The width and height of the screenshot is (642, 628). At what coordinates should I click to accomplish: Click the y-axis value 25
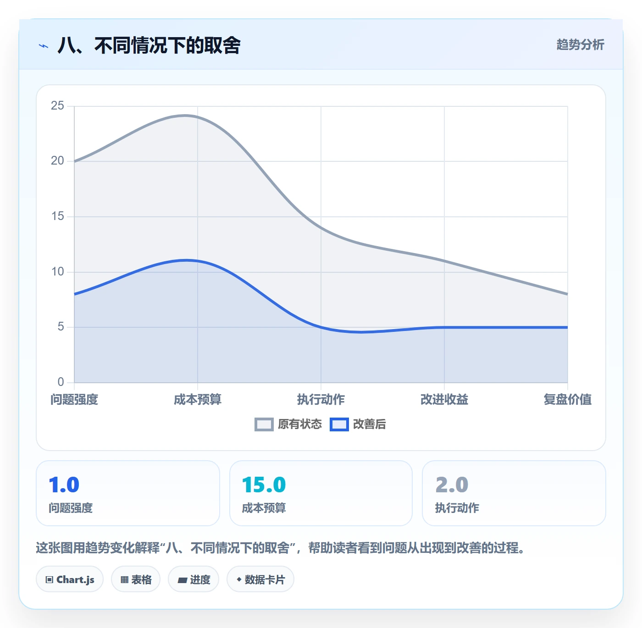(57, 106)
